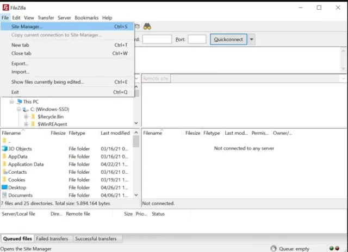This screenshot has width=348, height=252.
Task: Open the Successful transfers tab
Action: pos(96,238)
